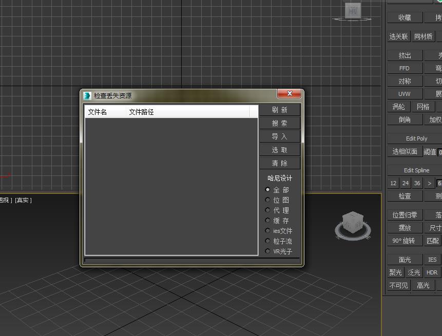Click the HDR button

pyautogui.click(x=432, y=272)
